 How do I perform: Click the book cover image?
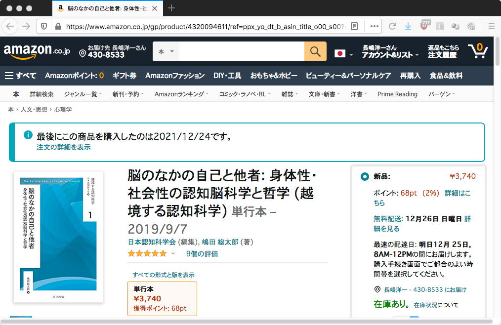point(58,237)
